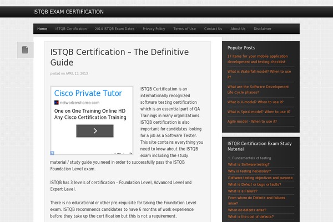Open Software Development Life Cycle phases post
The height and width of the screenshot is (222, 333).
pyautogui.click(x=258, y=89)
